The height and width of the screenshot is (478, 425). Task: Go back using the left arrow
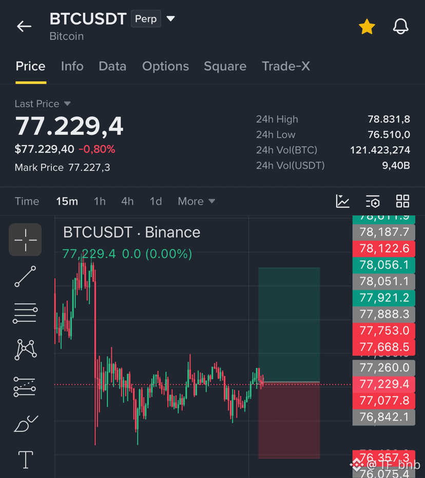point(24,26)
